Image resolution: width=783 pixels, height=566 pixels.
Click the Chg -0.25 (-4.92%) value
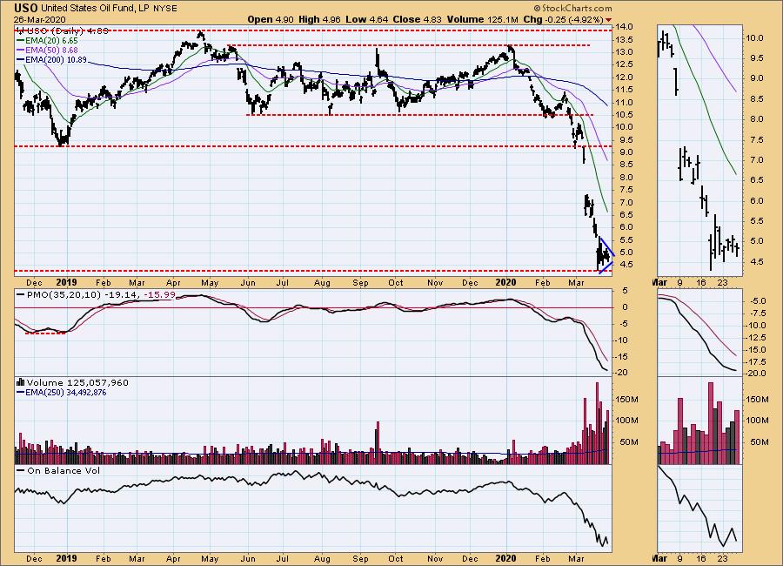point(563,19)
